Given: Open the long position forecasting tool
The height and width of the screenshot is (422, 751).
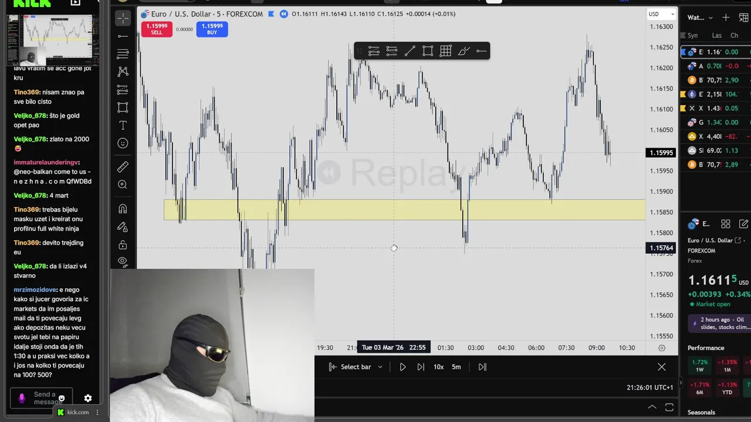Looking at the screenshot, I should (x=123, y=90).
